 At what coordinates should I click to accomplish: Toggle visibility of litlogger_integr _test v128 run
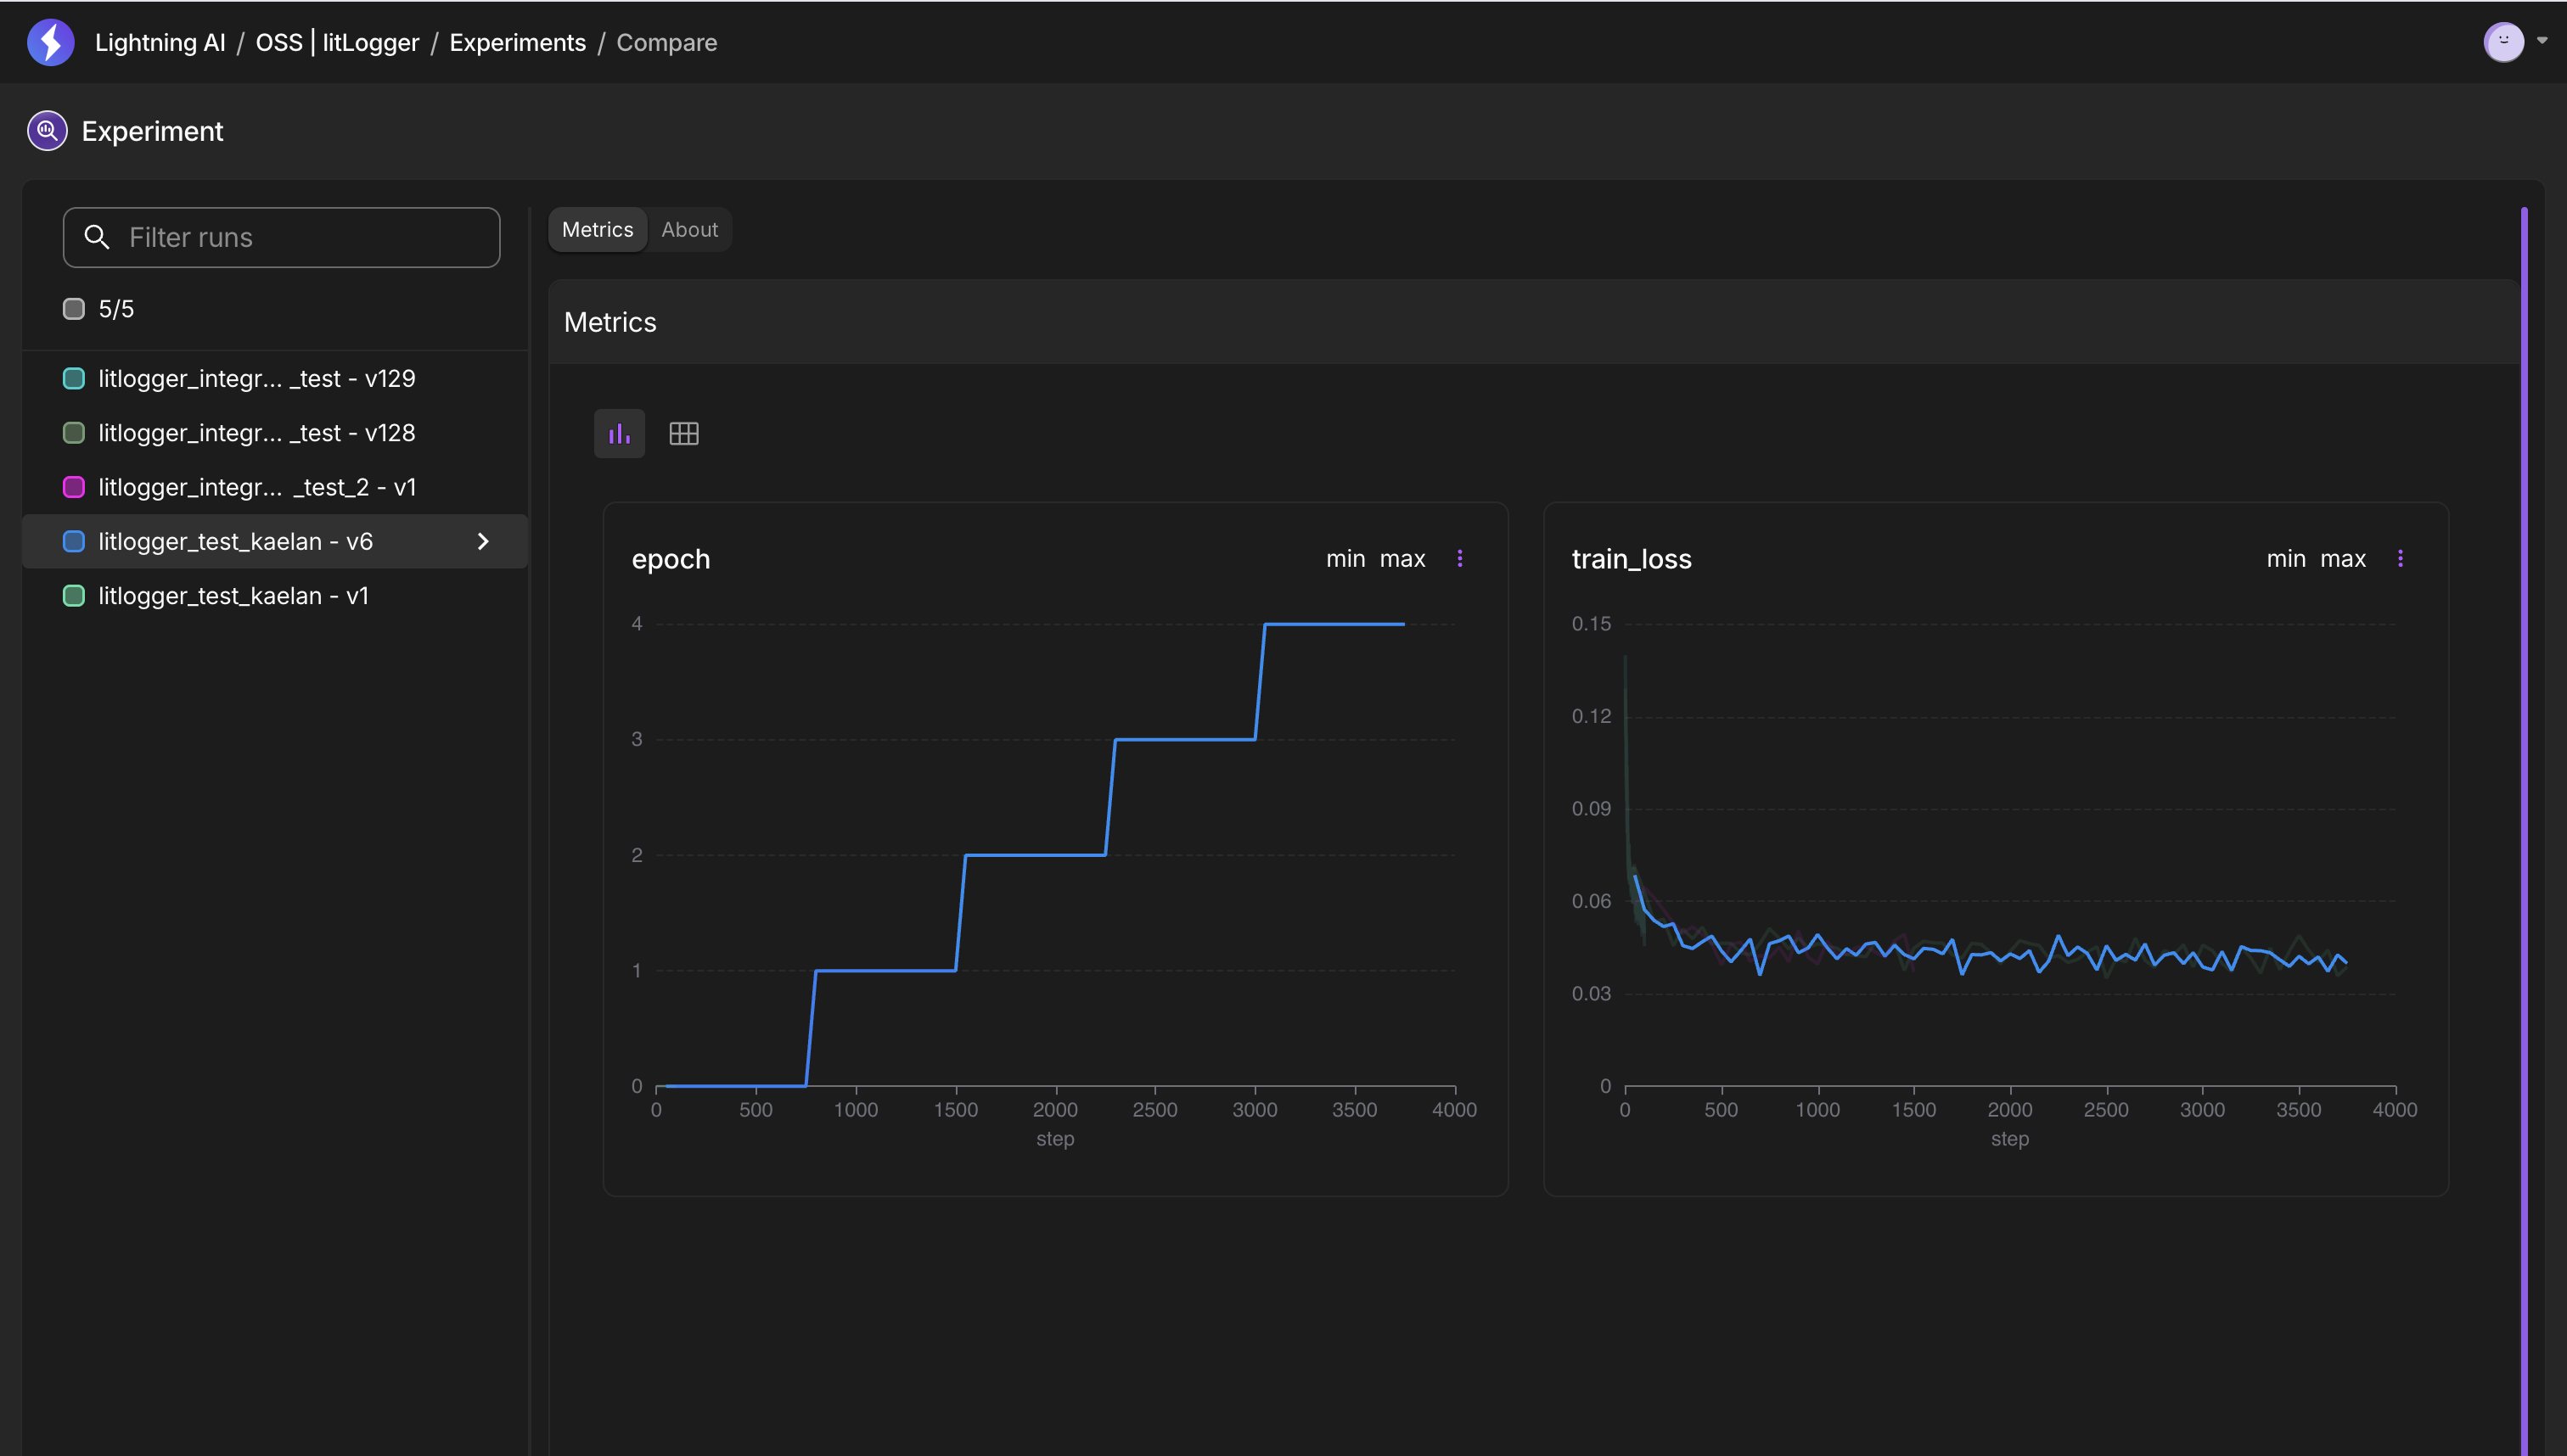coord(74,433)
